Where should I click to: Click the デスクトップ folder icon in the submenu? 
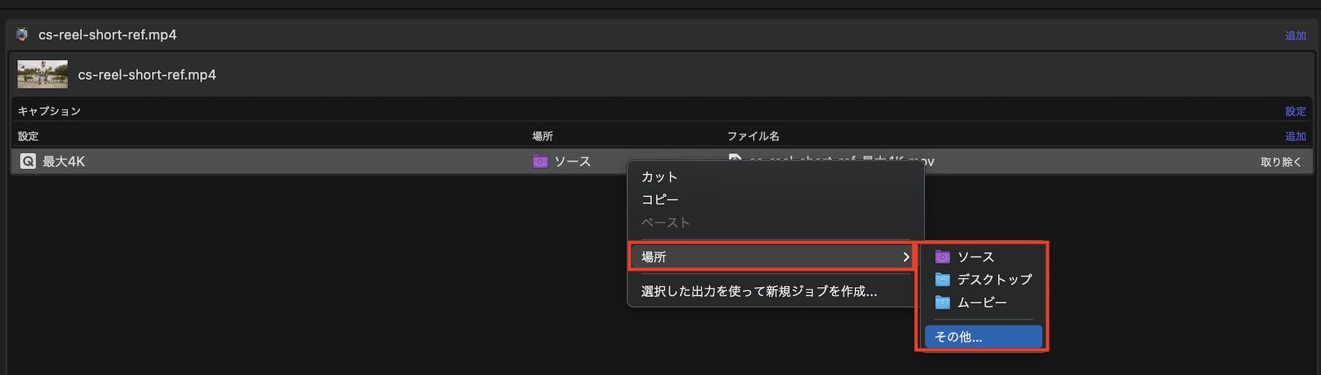tap(943, 280)
